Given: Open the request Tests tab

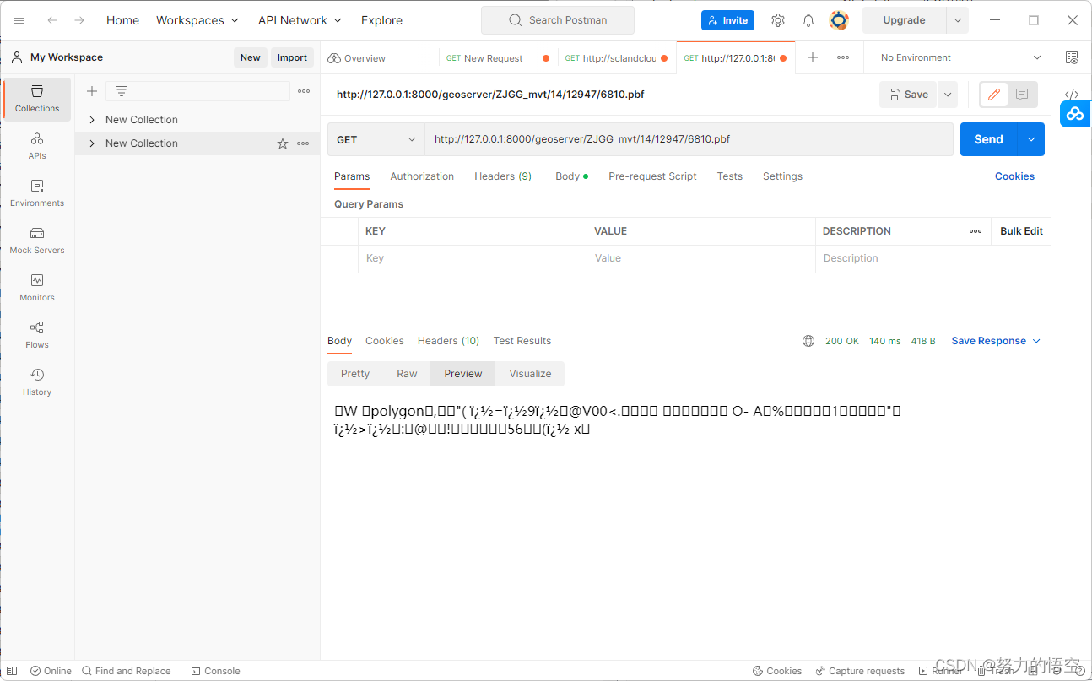Looking at the screenshot, I should pyautogui.click(x=730, y=176).
